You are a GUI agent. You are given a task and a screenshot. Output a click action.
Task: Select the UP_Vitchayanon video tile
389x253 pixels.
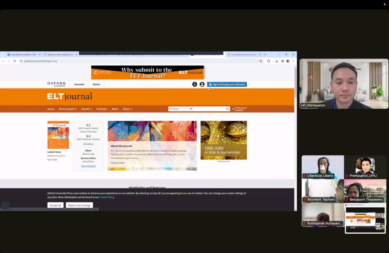coord(344,84)
